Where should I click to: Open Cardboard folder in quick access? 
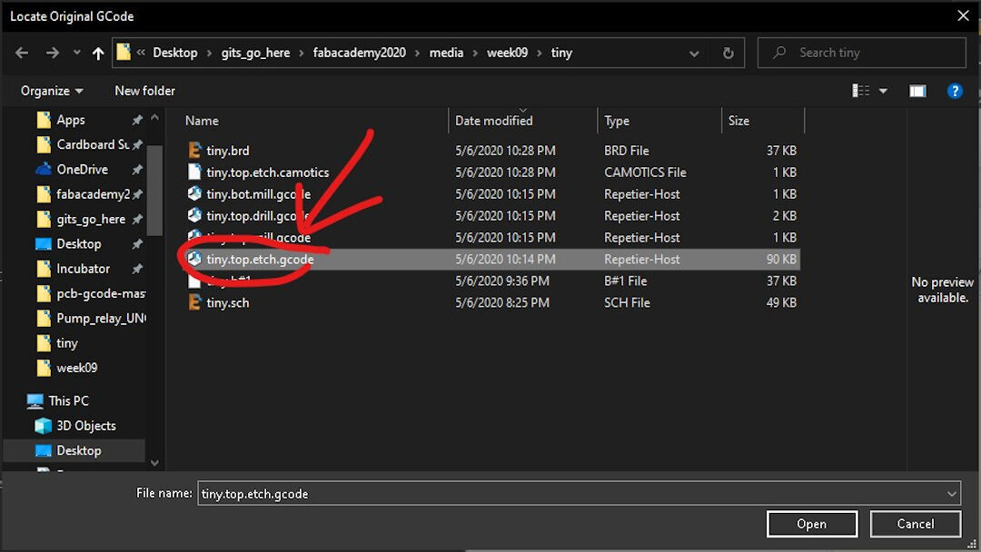point(93,144)
